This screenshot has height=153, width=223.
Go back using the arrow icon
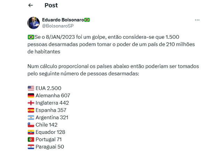31,5
